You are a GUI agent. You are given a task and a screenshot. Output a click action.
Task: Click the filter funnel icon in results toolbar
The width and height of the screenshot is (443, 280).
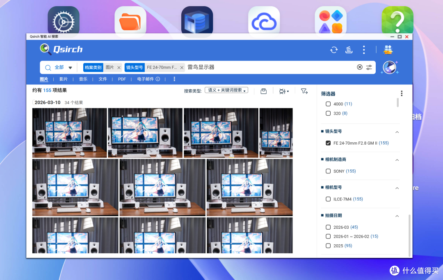[x=304, y=91]
